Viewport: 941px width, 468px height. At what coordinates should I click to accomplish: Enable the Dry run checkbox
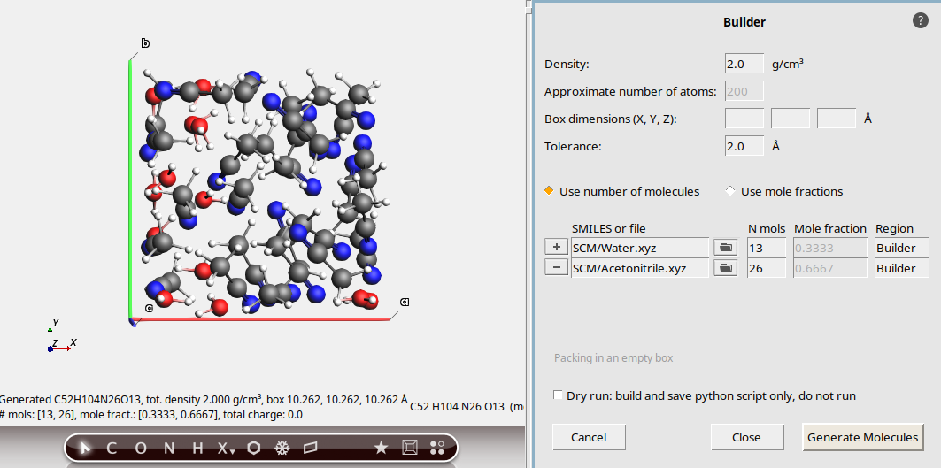558,395
